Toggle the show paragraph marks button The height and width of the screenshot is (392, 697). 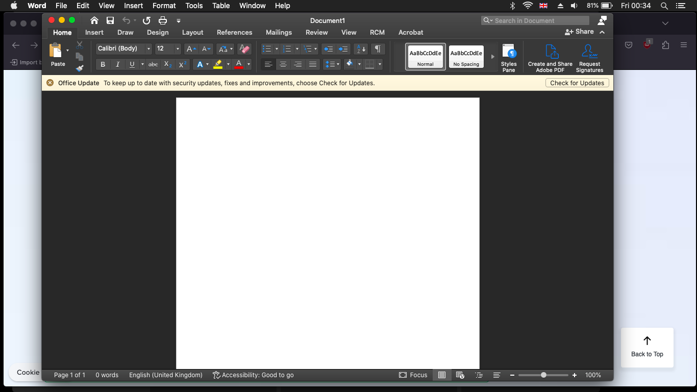[378, 49]
